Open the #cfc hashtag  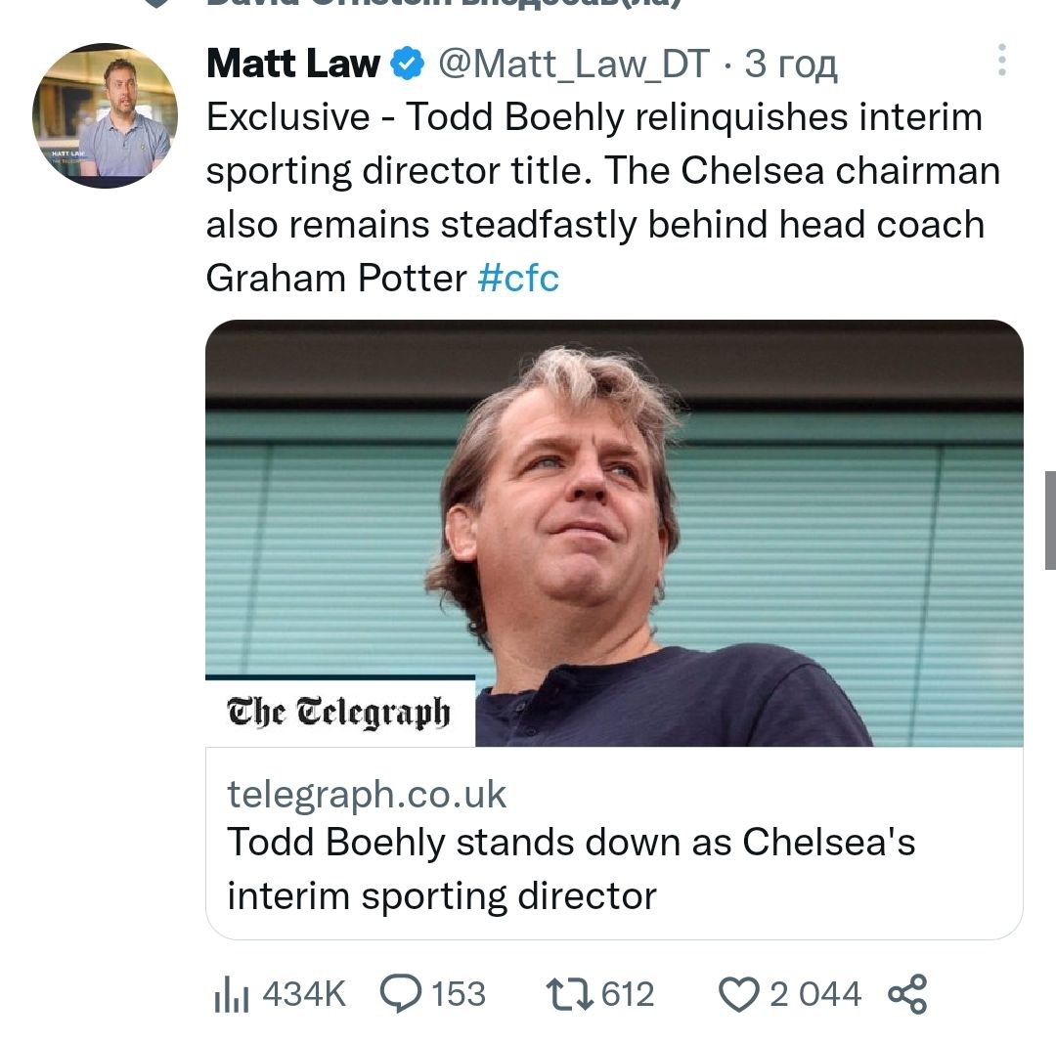(518, 279)
